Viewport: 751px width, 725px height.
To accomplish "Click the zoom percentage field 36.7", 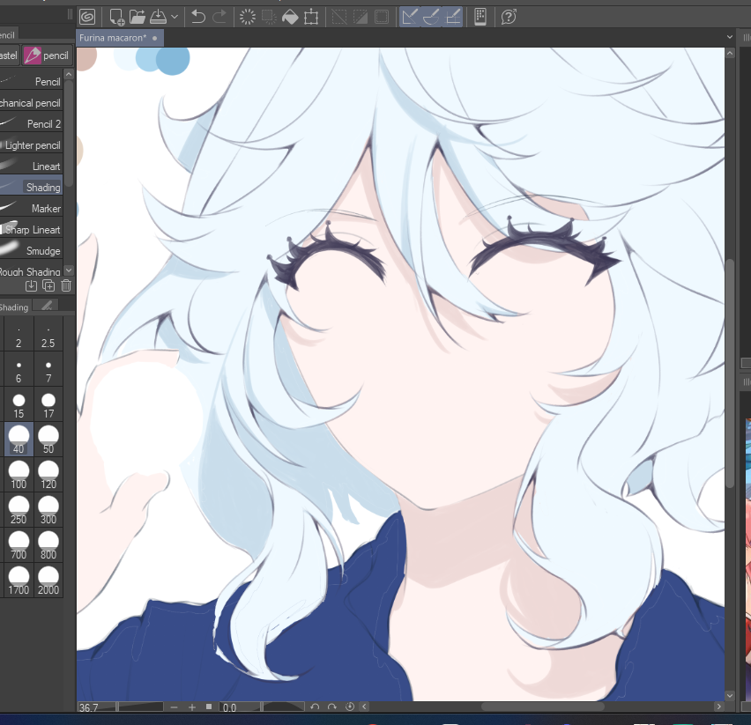I will [97, 707].
